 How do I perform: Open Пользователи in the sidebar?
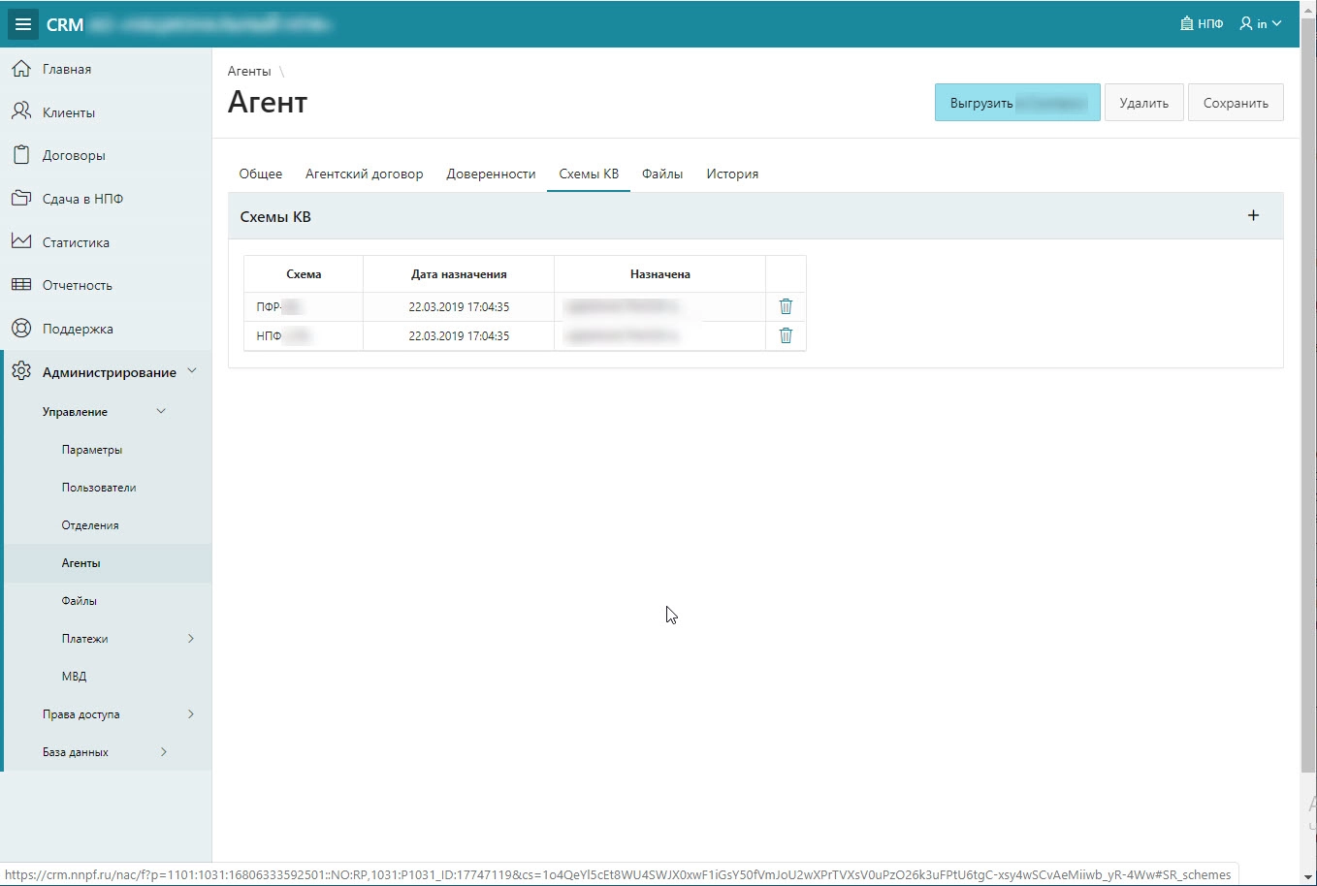[x=99, y=488]
